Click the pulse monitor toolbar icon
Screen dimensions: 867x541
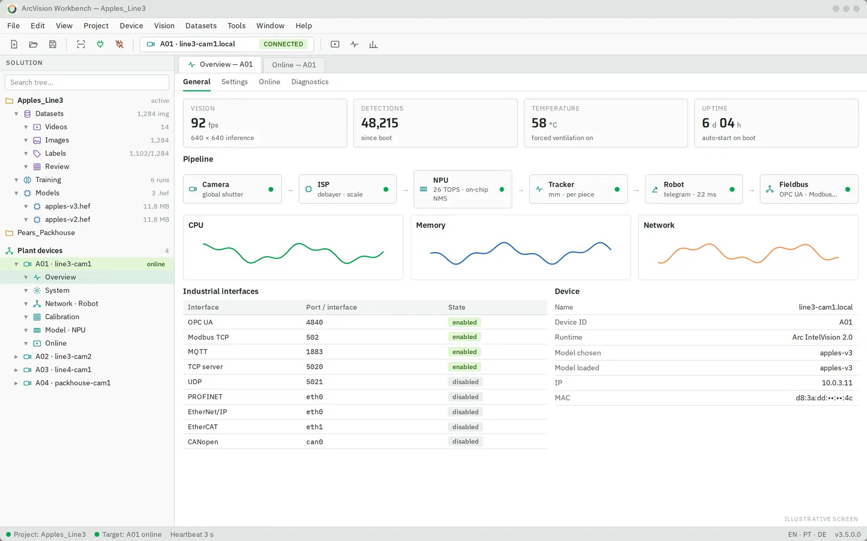pyautogui.click(x=354, y=44)
